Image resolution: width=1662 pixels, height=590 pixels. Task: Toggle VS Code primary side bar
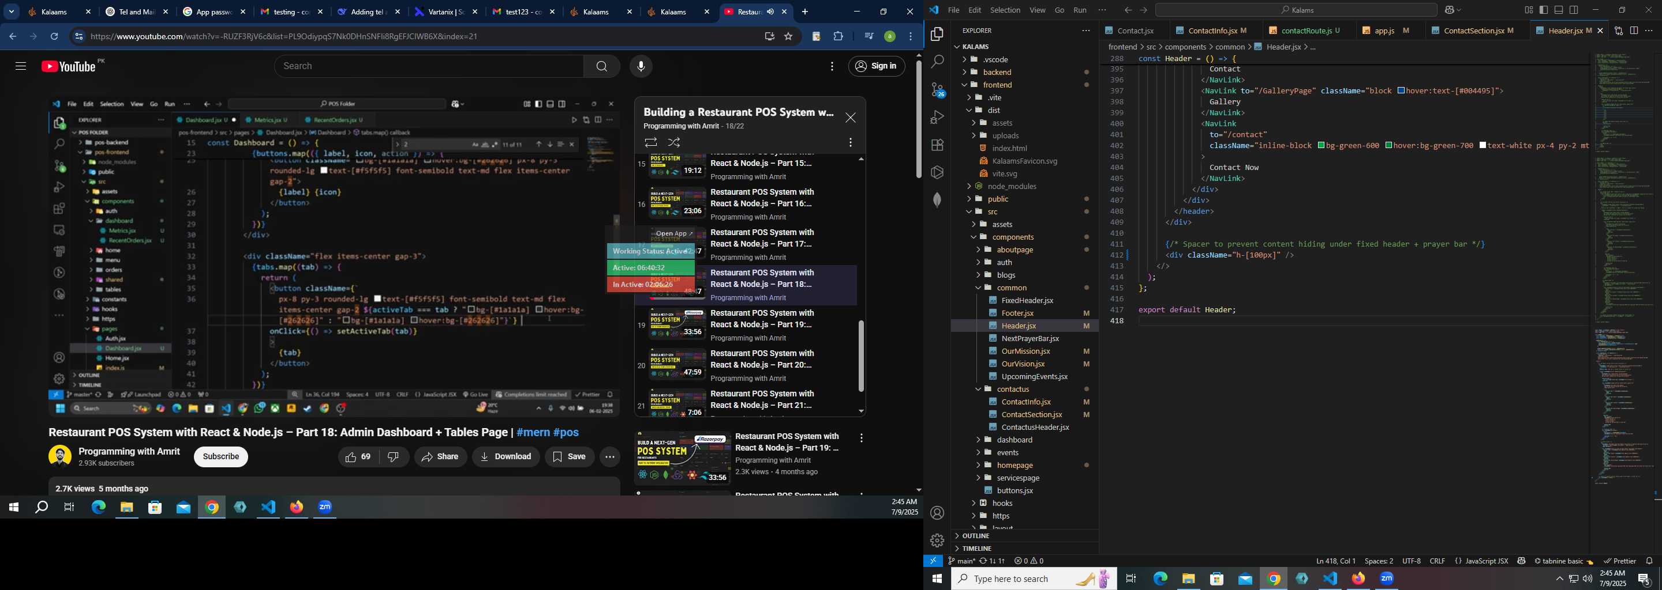click(1543, 10)
